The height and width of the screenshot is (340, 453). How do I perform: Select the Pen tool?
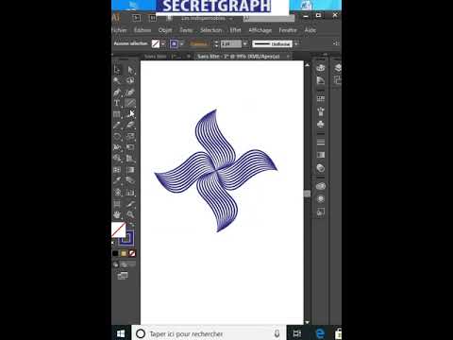(x=117, y=93)
